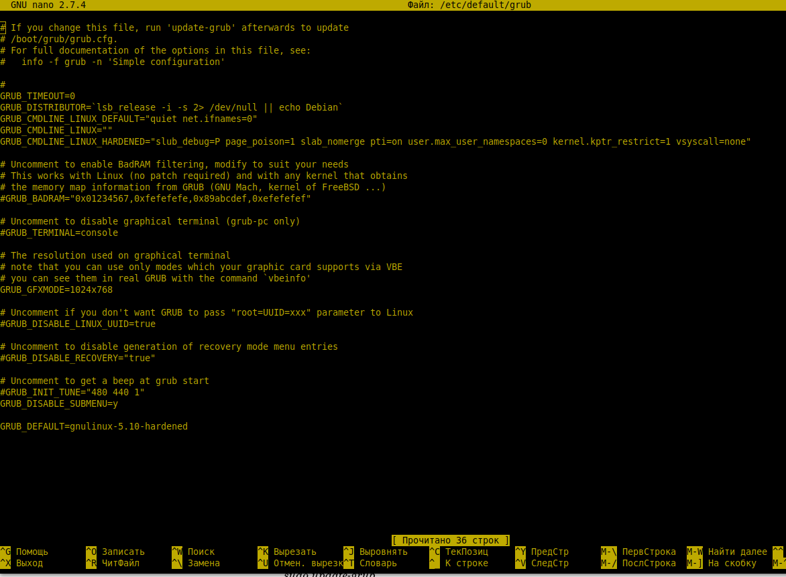This screenshot has width=786, height=577.
Task: Click the 'GNU nano 2.7.4' title text
Action: (x=48, y=5)
